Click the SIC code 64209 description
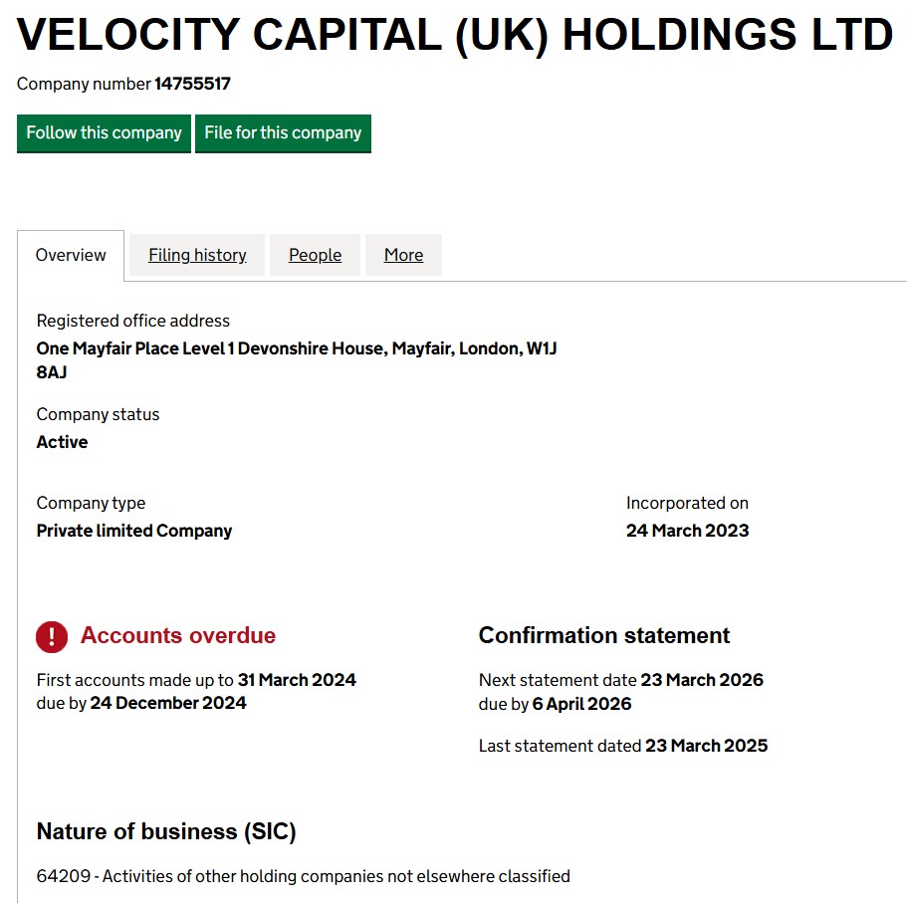The image size is (907, 903). tap(304, 877)
